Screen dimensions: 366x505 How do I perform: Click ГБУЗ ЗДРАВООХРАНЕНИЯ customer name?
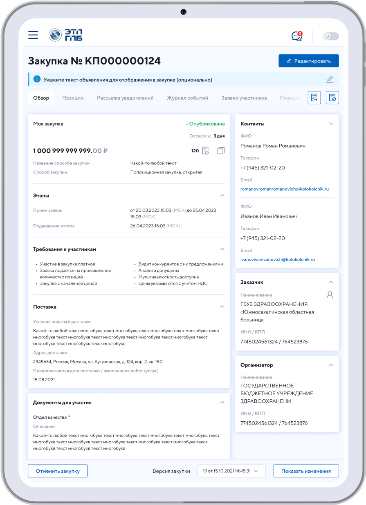pos(277,312)
